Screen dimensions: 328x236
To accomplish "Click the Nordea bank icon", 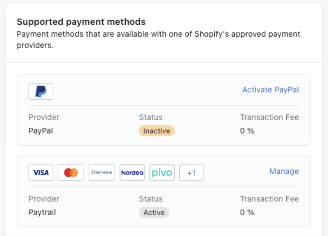I will (132, 173).
